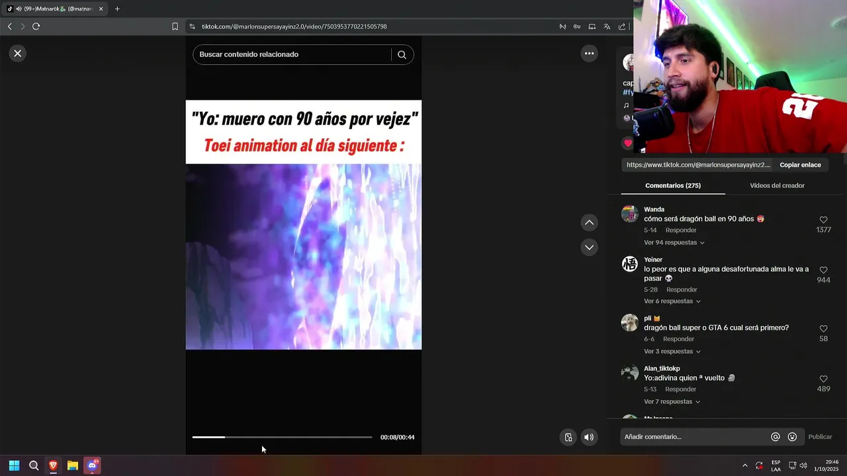Screen dimensions: 847x476
Task: Click Publicar to post comment
Action: (x=820, y=437)
